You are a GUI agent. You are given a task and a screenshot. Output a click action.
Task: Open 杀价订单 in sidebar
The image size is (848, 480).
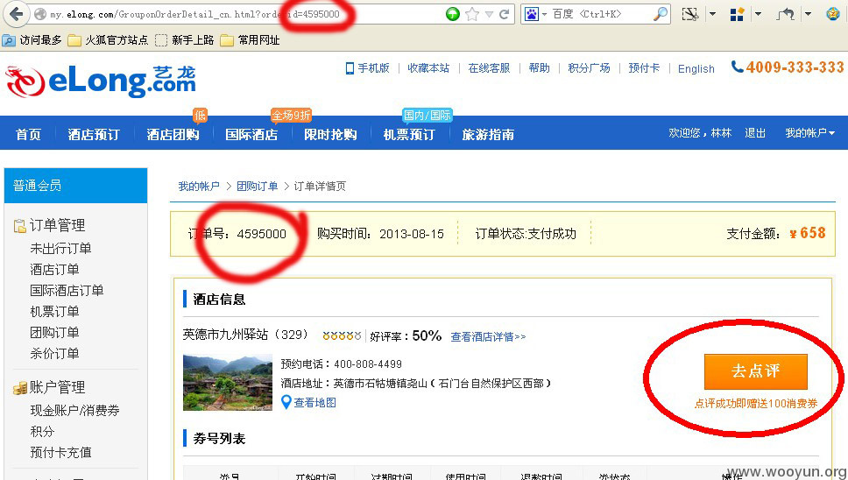click(54, 354)
